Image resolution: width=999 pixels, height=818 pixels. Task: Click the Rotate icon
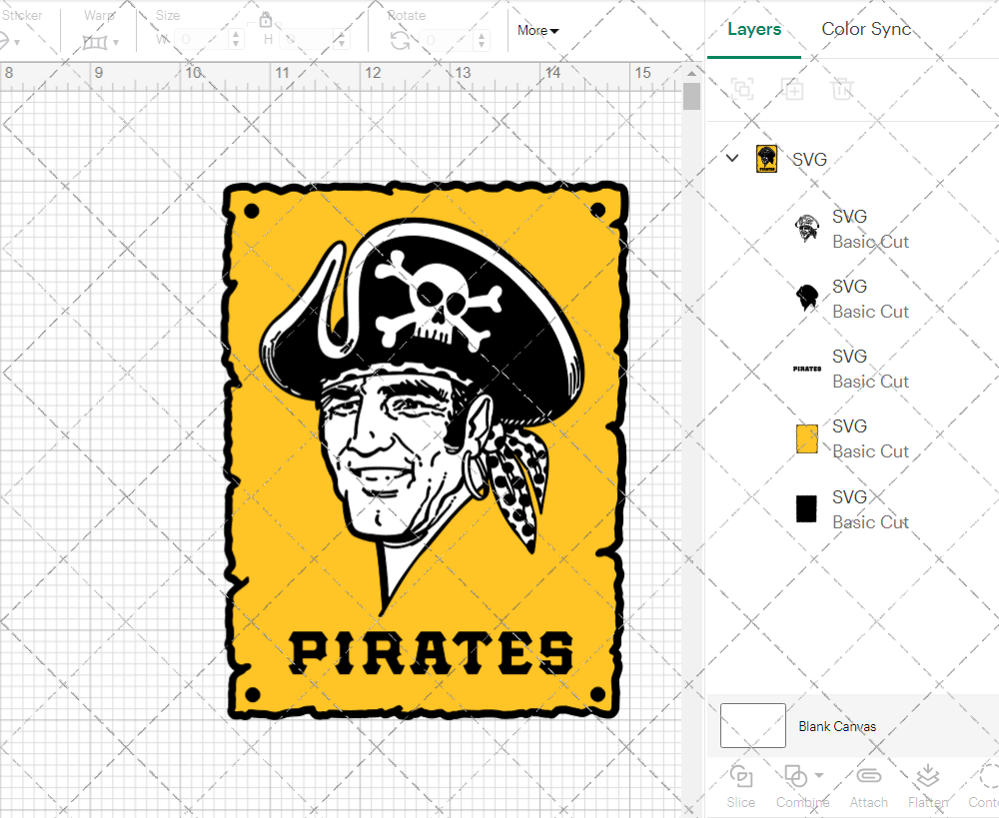[401, 41]
